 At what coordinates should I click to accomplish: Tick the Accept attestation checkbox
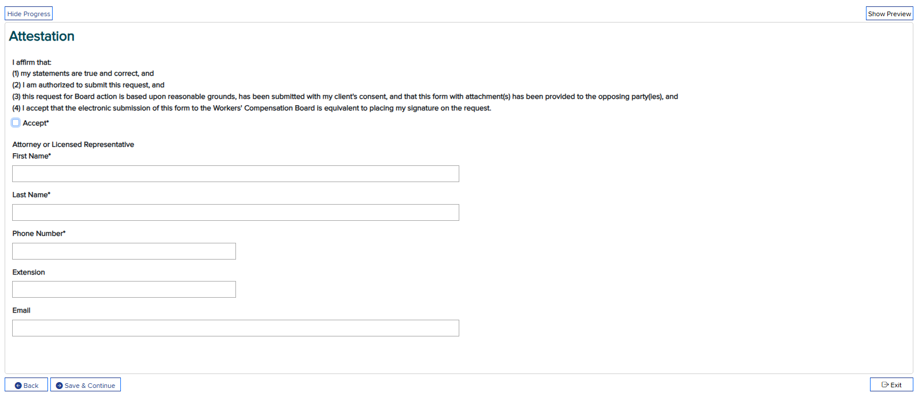tap(16, 123)
